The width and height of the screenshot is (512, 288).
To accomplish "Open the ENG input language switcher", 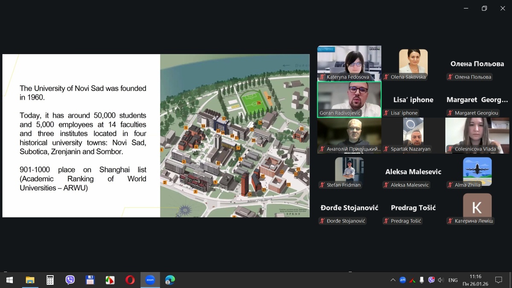I will click(453, 280).
